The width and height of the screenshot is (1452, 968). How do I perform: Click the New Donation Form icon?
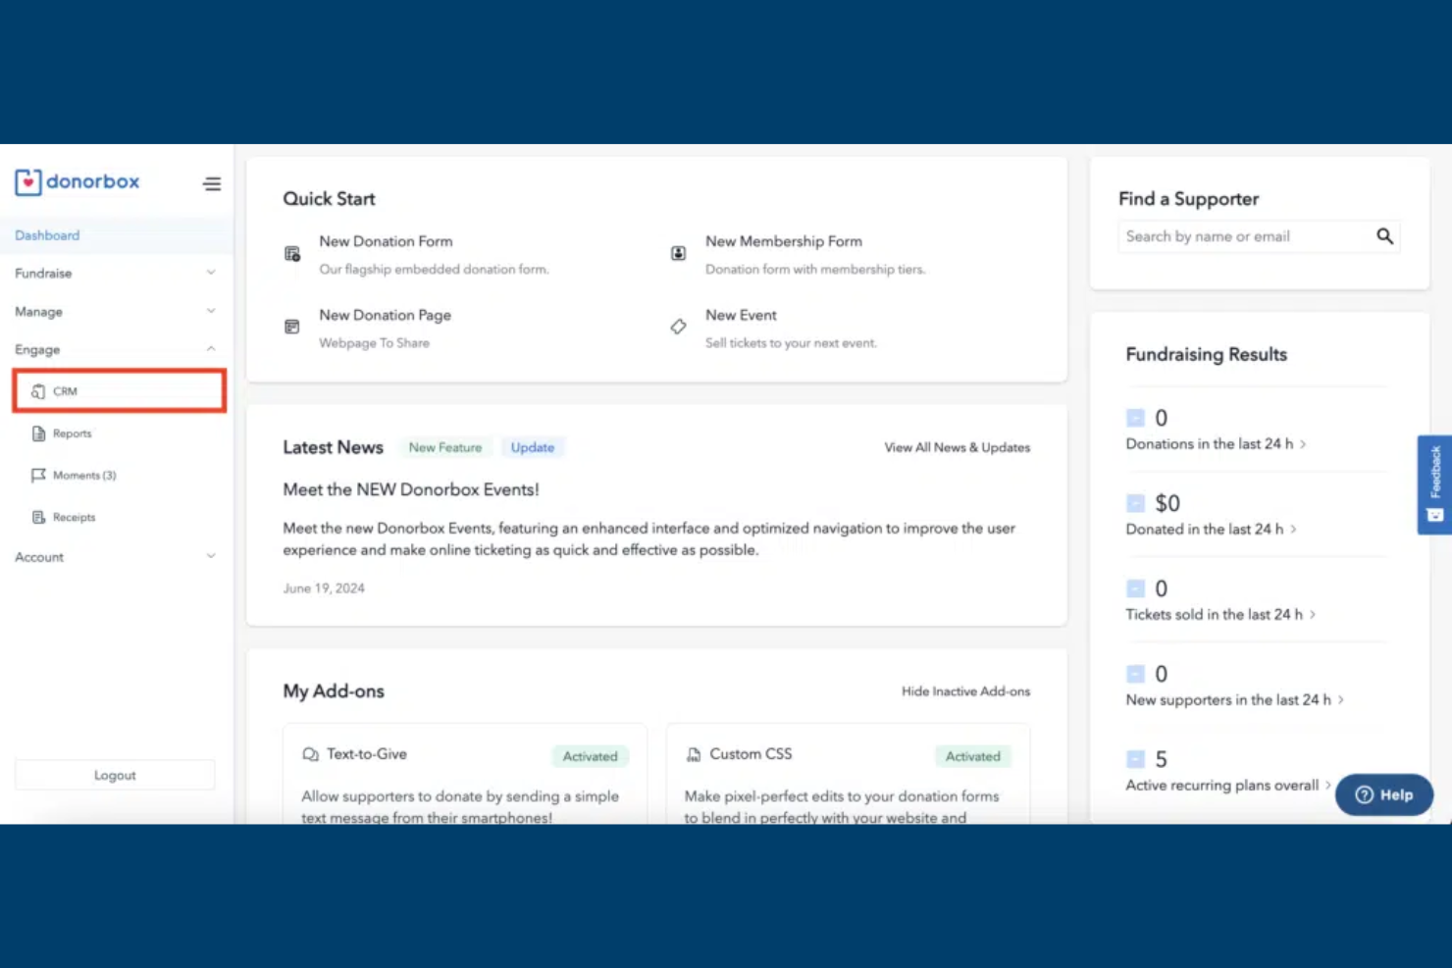(x=292, y=254)
